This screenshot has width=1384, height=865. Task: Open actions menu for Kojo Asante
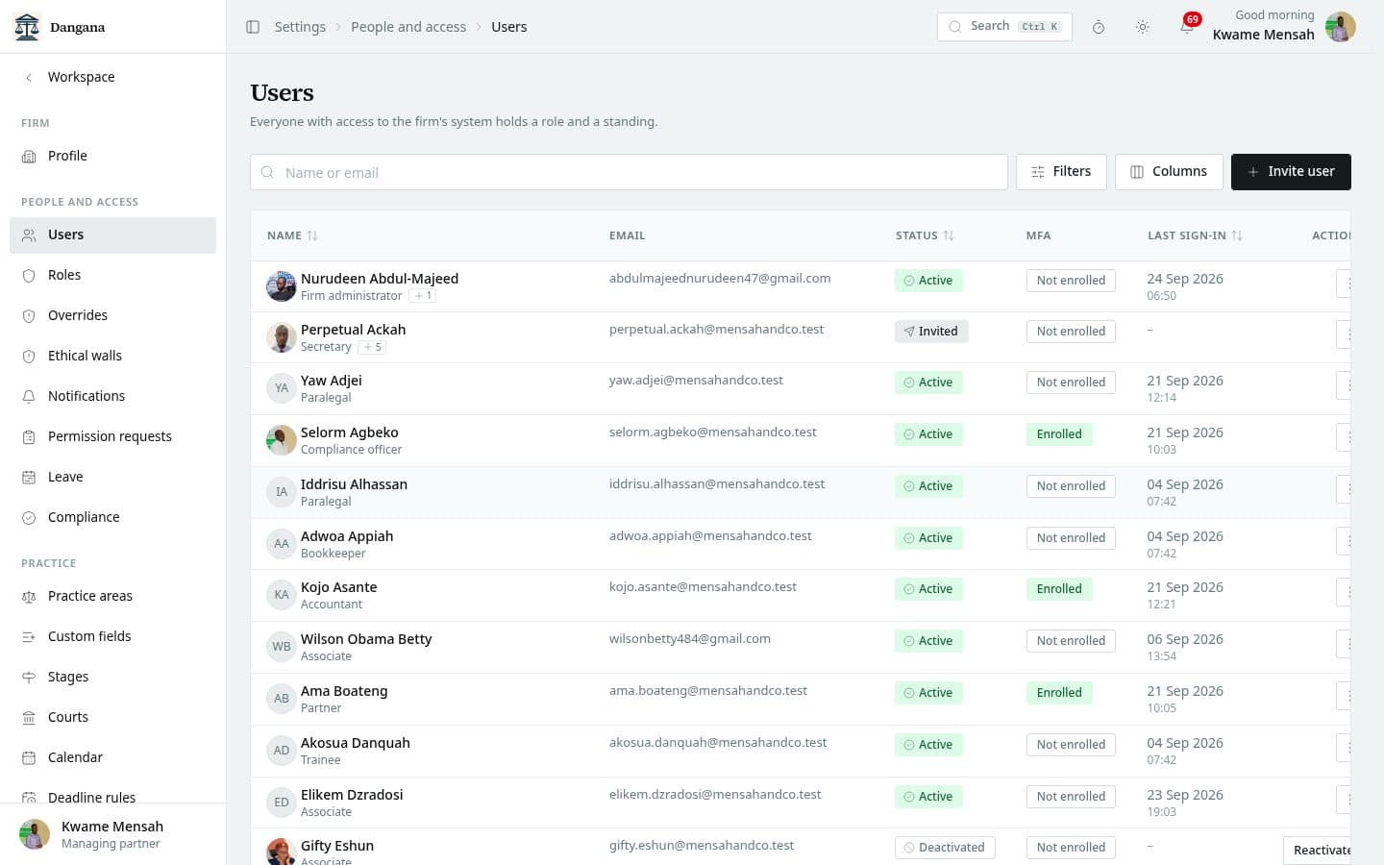[1345, 592]
